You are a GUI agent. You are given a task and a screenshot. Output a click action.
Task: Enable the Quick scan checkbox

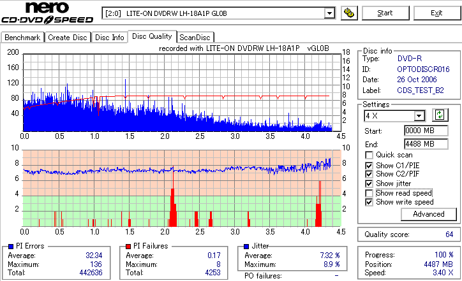tap(369, 155)
